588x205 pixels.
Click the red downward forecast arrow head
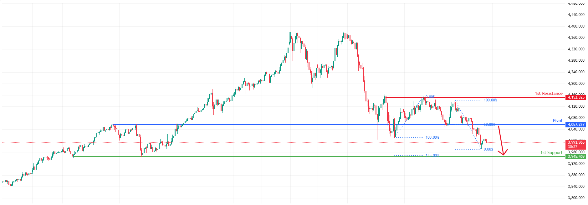504,153
